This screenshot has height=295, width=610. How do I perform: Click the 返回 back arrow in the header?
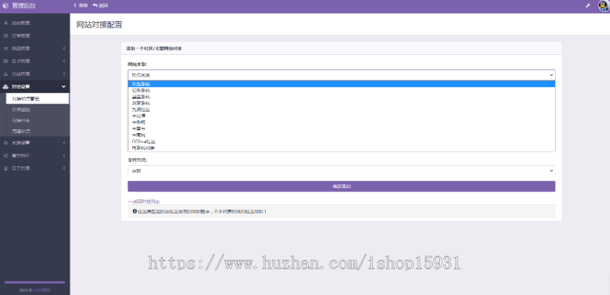(95, 6)
